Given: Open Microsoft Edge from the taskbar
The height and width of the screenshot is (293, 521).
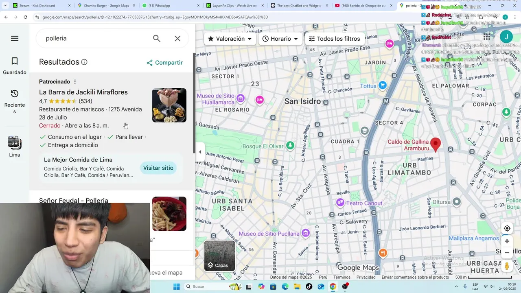Looking at the screenshot, I should click(285, 286).
